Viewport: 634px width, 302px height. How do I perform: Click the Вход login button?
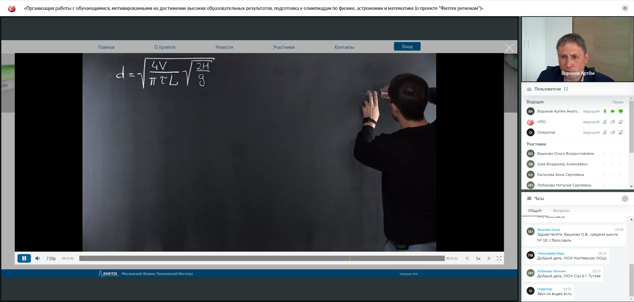pyautogui.click(x=407, y=47)
